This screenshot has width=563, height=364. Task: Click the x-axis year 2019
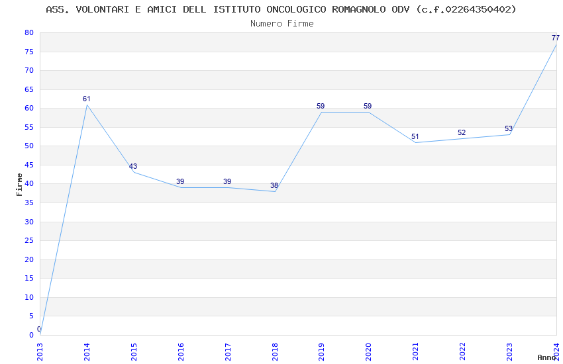[322, 351]
